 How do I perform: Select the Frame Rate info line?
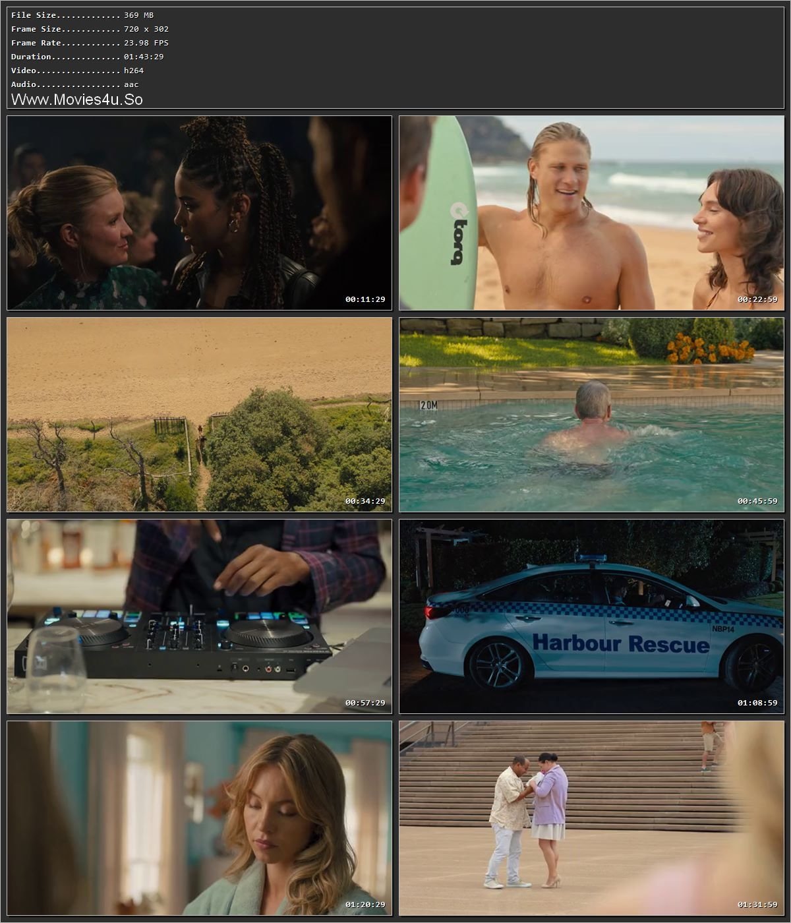[89, 42]
